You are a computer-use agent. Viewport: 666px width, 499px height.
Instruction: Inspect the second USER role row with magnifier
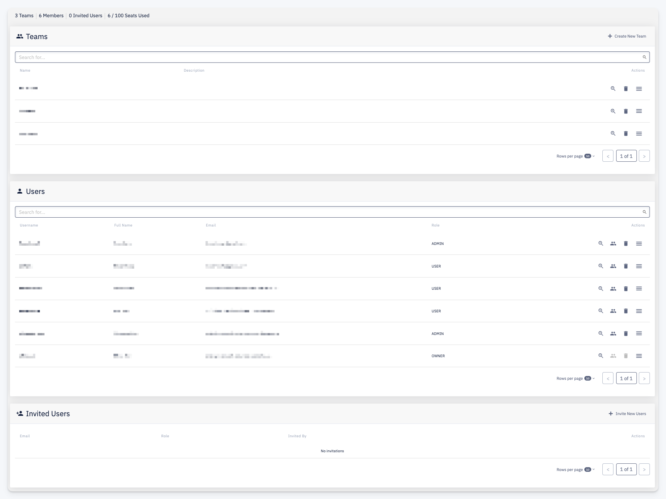(601, 289)
